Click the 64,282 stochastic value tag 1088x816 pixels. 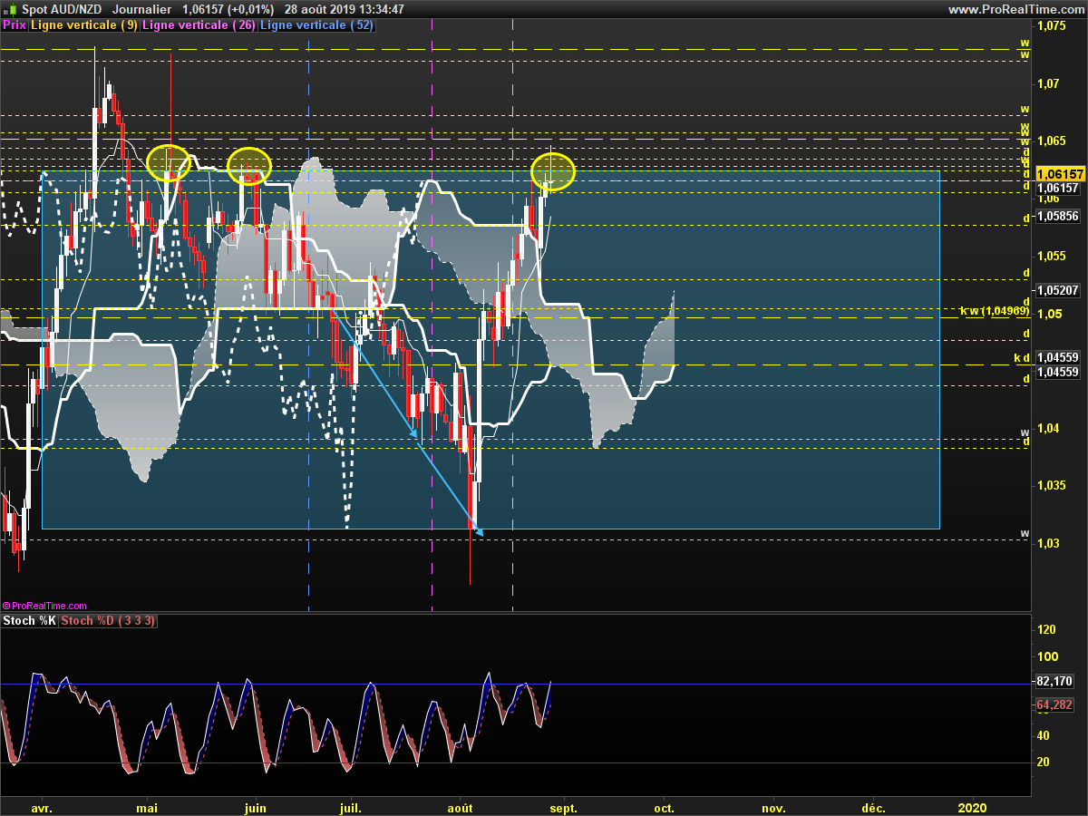point(1054,704)
